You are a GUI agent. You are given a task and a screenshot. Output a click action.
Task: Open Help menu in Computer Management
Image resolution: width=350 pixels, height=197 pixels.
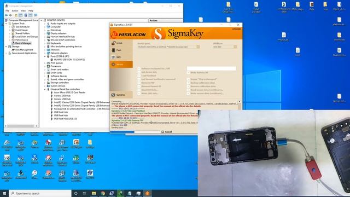[x=31, y=11]
